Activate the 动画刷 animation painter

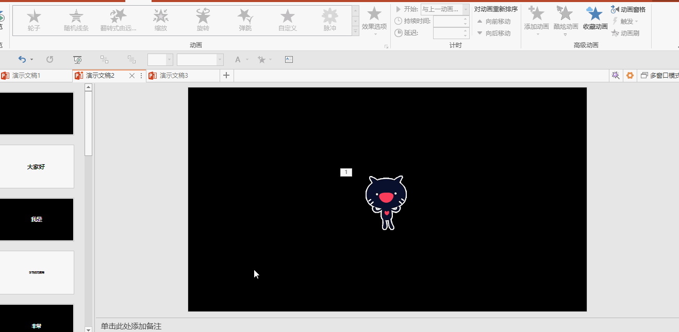(625, 33)
